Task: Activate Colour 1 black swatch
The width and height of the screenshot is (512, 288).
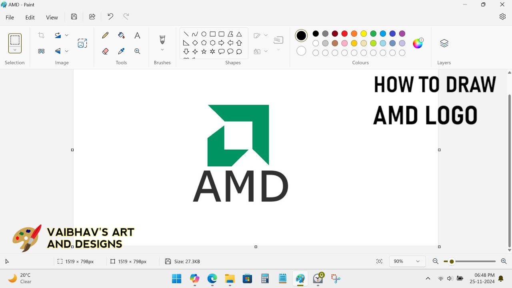Action: 301,36
